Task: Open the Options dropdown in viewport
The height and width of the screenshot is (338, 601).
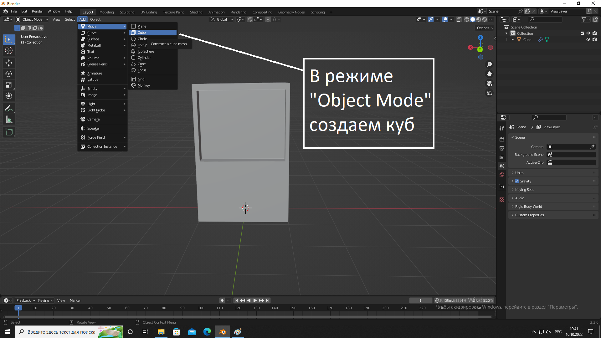Action: (x=485, y=28)
